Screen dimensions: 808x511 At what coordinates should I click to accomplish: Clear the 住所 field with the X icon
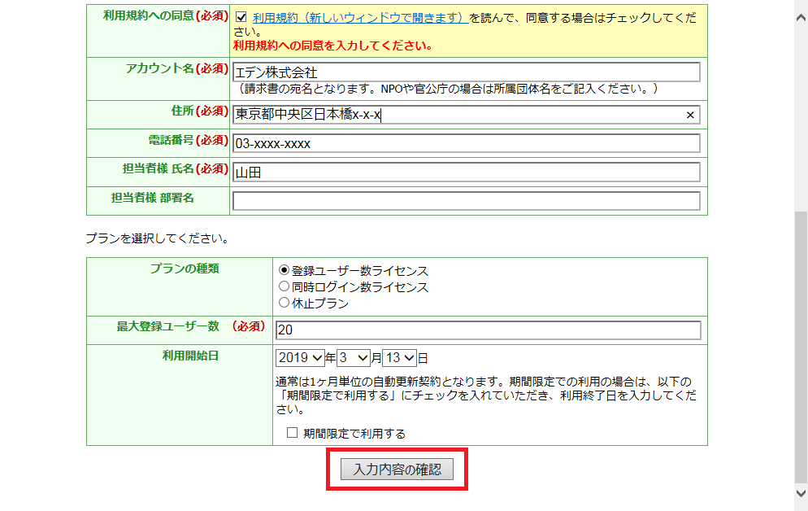tap(690, 115)
